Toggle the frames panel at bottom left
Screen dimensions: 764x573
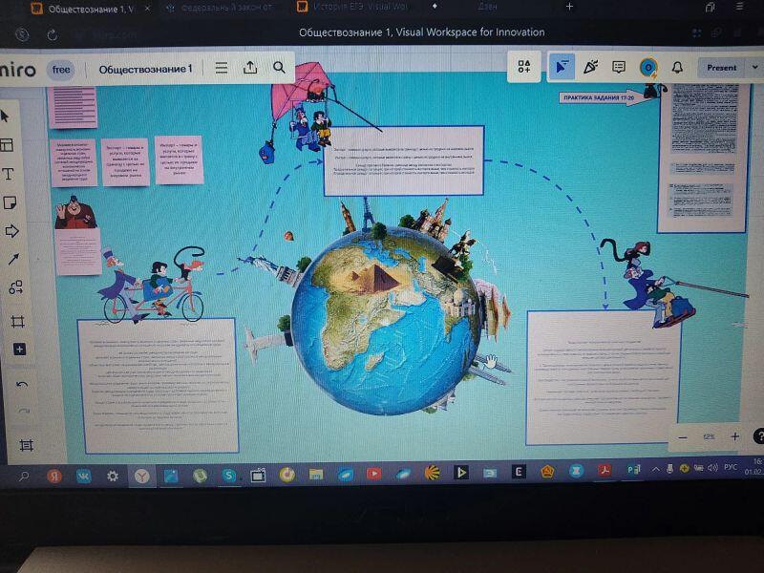click(26, 445)
